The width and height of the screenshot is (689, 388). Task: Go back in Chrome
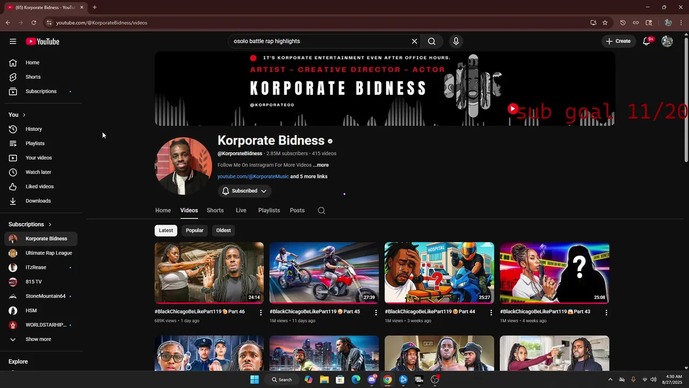tap(8, 23)
